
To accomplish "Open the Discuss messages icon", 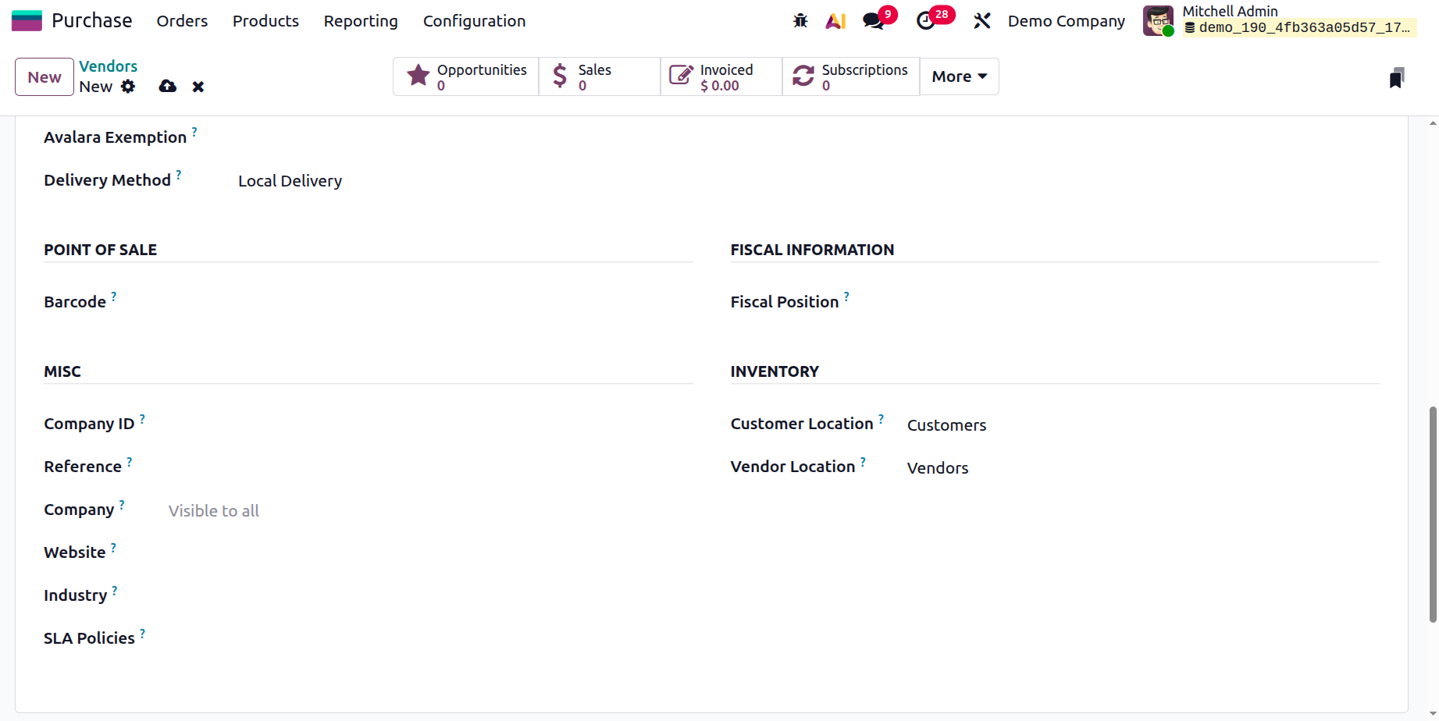I will [x=872, y=20].
